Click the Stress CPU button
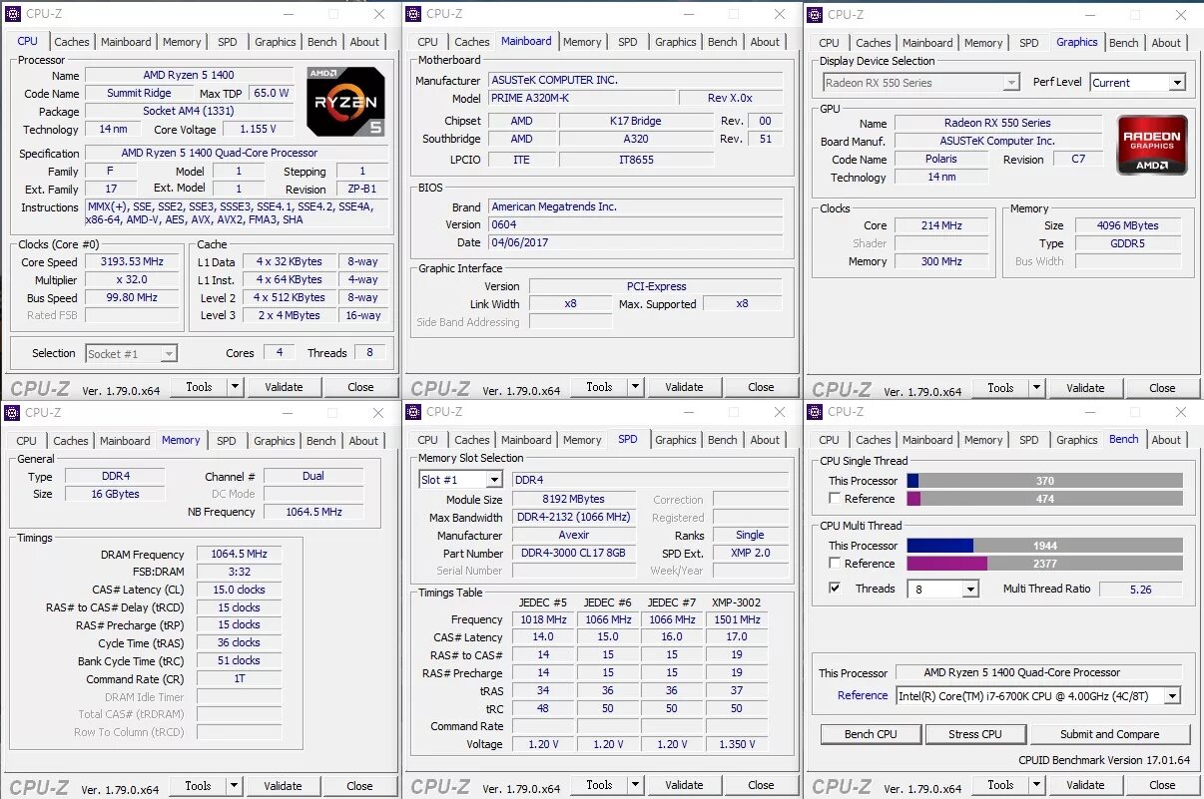Image resolution: width=1204 pixels, height=799 pixels. click(975, 734)
